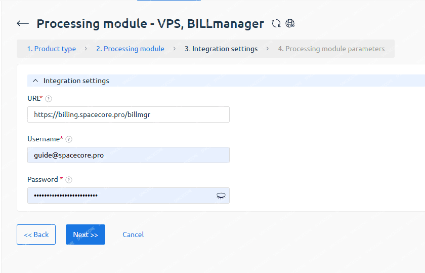The height and width of the screenshot is (273, 425).
Task: Open the help hint beside URL
Action: tap(49, 99)
